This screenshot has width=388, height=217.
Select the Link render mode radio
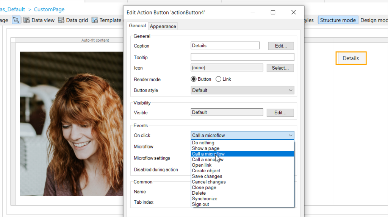(x=218, y=79)
